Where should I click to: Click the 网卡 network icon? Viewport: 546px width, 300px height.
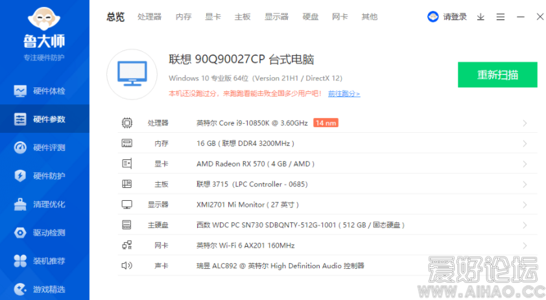[x=127, y=245]
